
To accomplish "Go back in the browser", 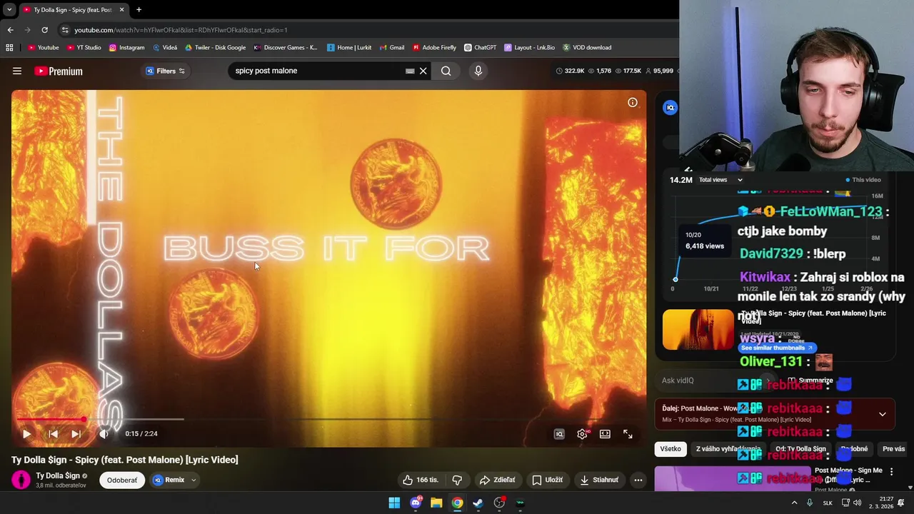I will [10, 30].
